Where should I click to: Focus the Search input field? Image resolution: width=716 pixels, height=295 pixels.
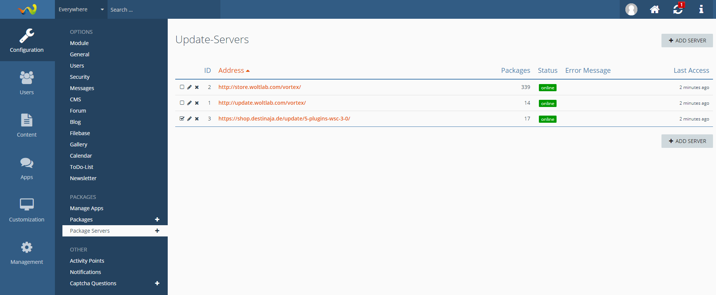[x=164, y=9]
